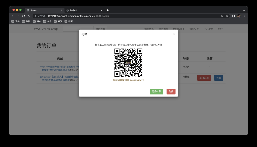257x147 pixels.
Task: Expand the tab search chevron
Action: pos(244,10)
